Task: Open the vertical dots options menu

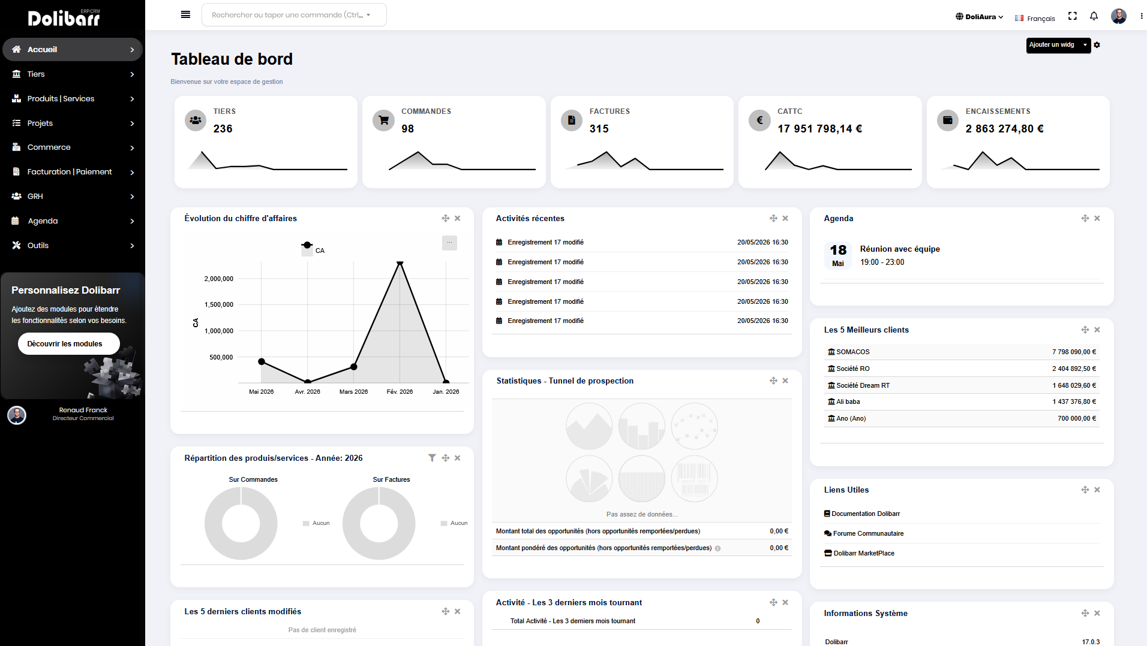Action: 1141,16
